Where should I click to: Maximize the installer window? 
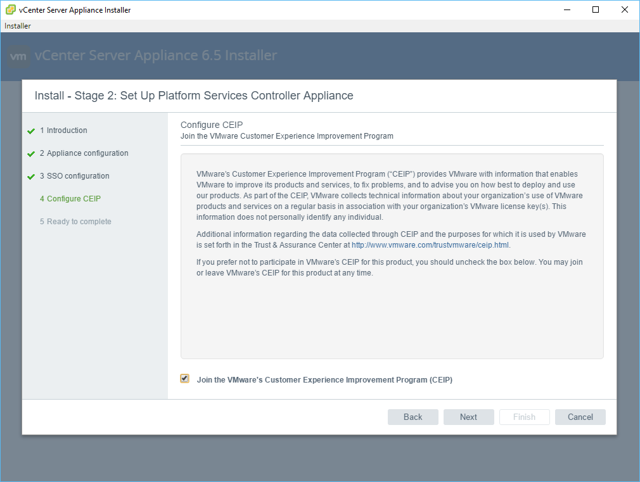[596, 10]
